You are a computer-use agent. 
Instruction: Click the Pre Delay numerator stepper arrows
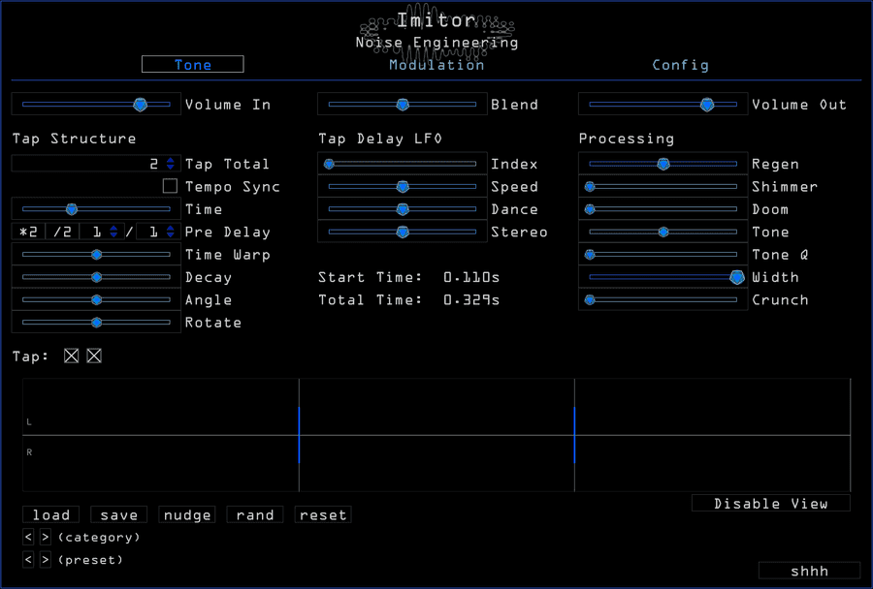click(113, 232)
